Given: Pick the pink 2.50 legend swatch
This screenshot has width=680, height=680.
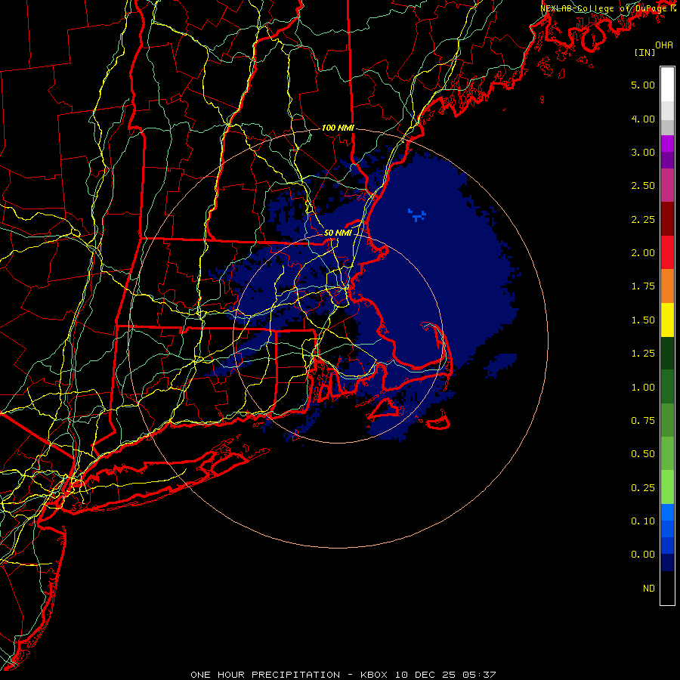Looking at the screenshot, I should point(667,185).
